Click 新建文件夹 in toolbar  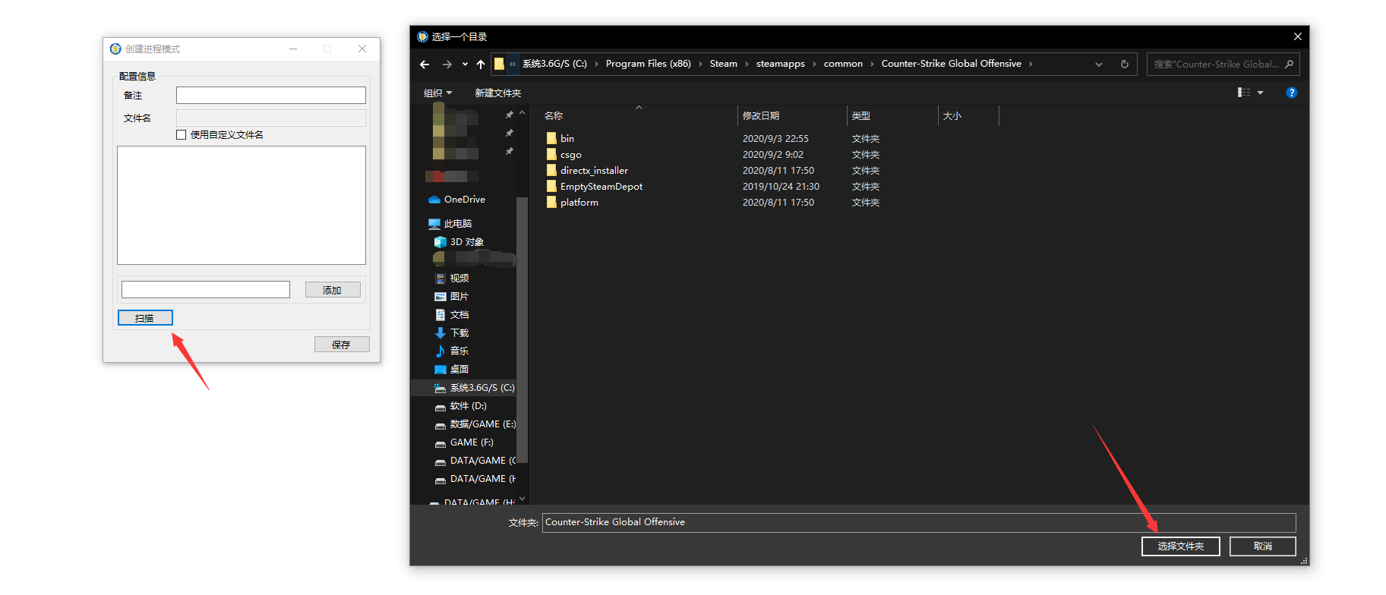pyautogui.click(x=498, y=93)
